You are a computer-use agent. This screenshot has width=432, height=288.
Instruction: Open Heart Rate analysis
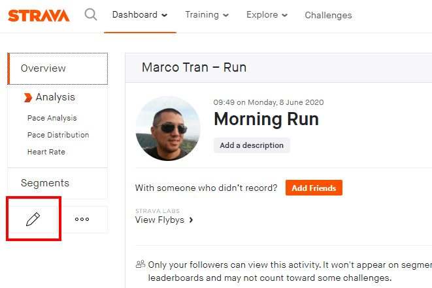[46, 152]
